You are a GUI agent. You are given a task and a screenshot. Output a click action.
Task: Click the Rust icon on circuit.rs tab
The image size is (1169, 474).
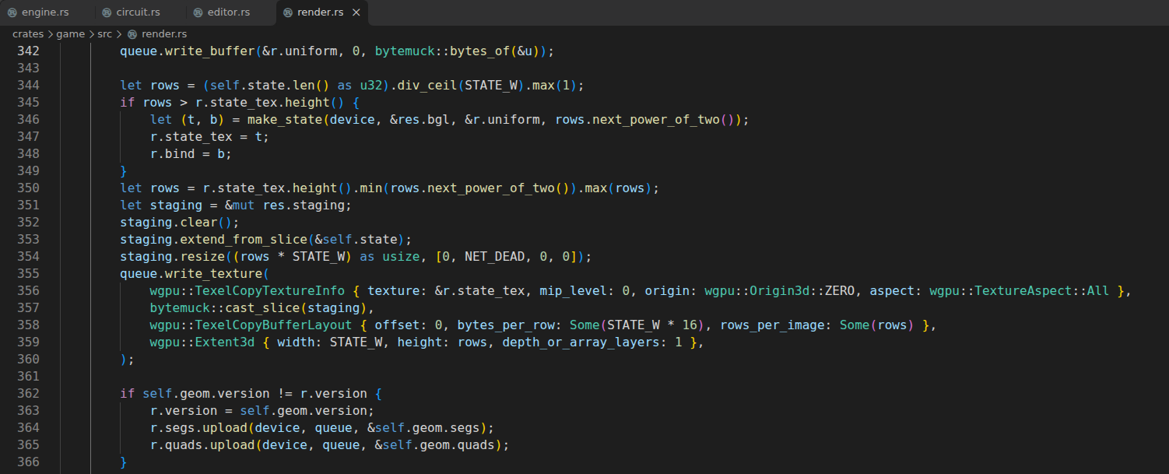[x=107, y=12]
